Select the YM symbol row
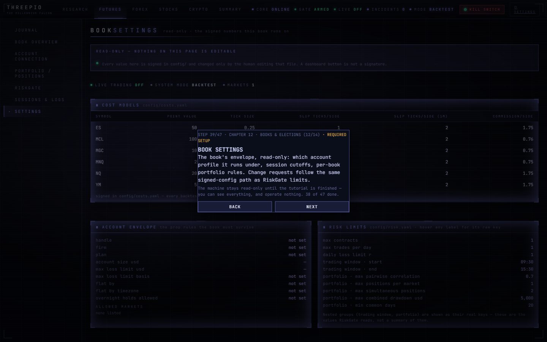The height and width of the screenshot is (342, 547). (x=315, y=185)
